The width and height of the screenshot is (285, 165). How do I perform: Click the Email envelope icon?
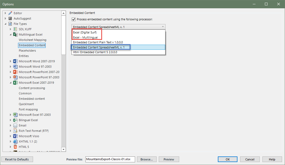15,125
